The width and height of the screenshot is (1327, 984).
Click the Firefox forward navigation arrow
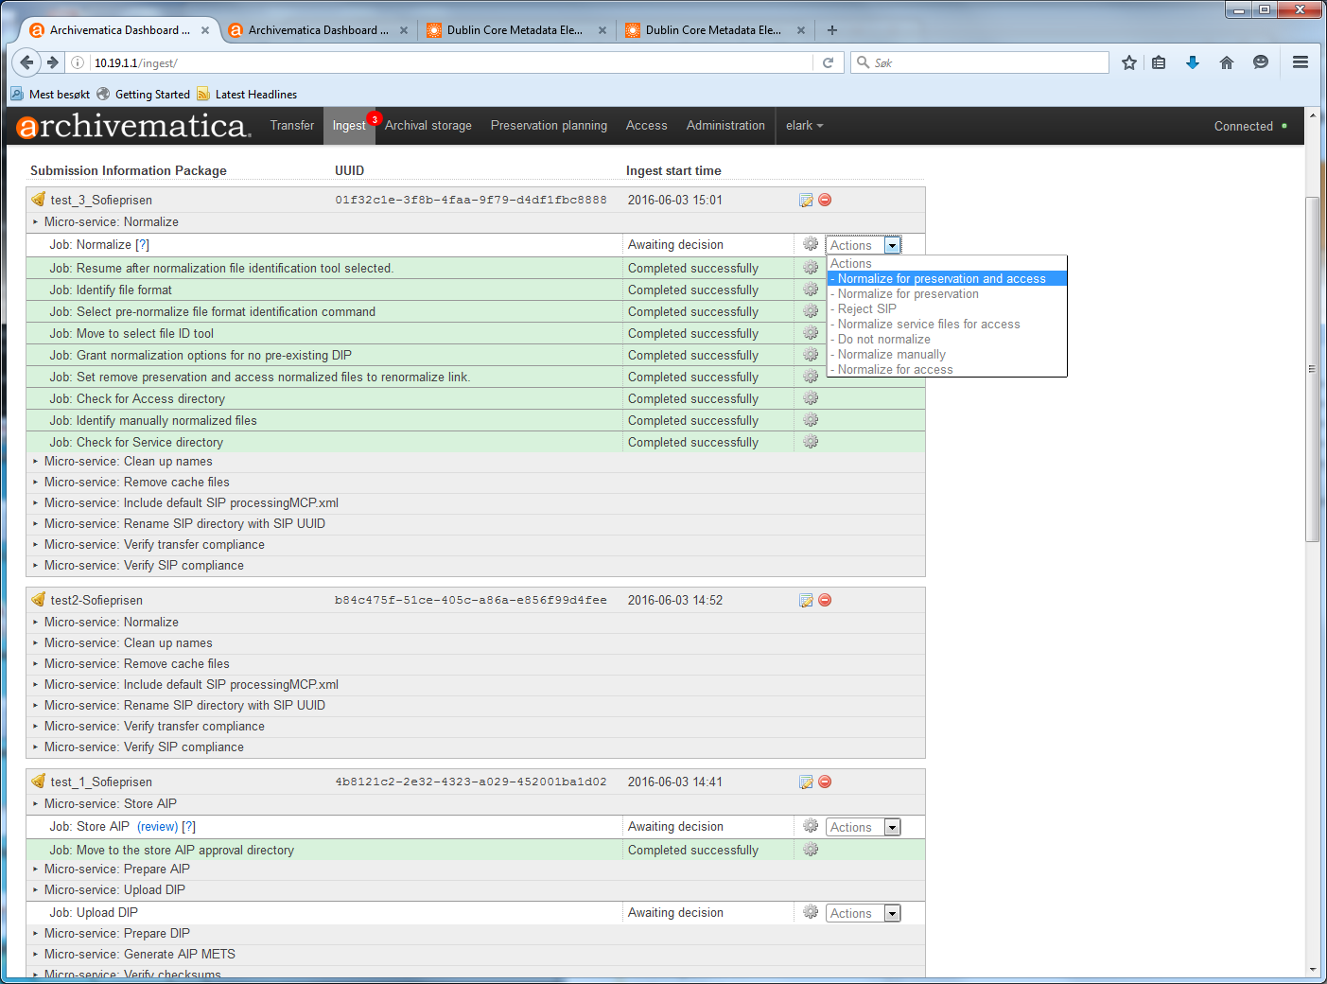point(53,62)
